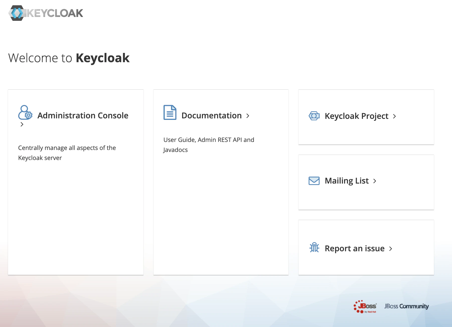Click the chevron next to Mailing List

coord(375,181)
